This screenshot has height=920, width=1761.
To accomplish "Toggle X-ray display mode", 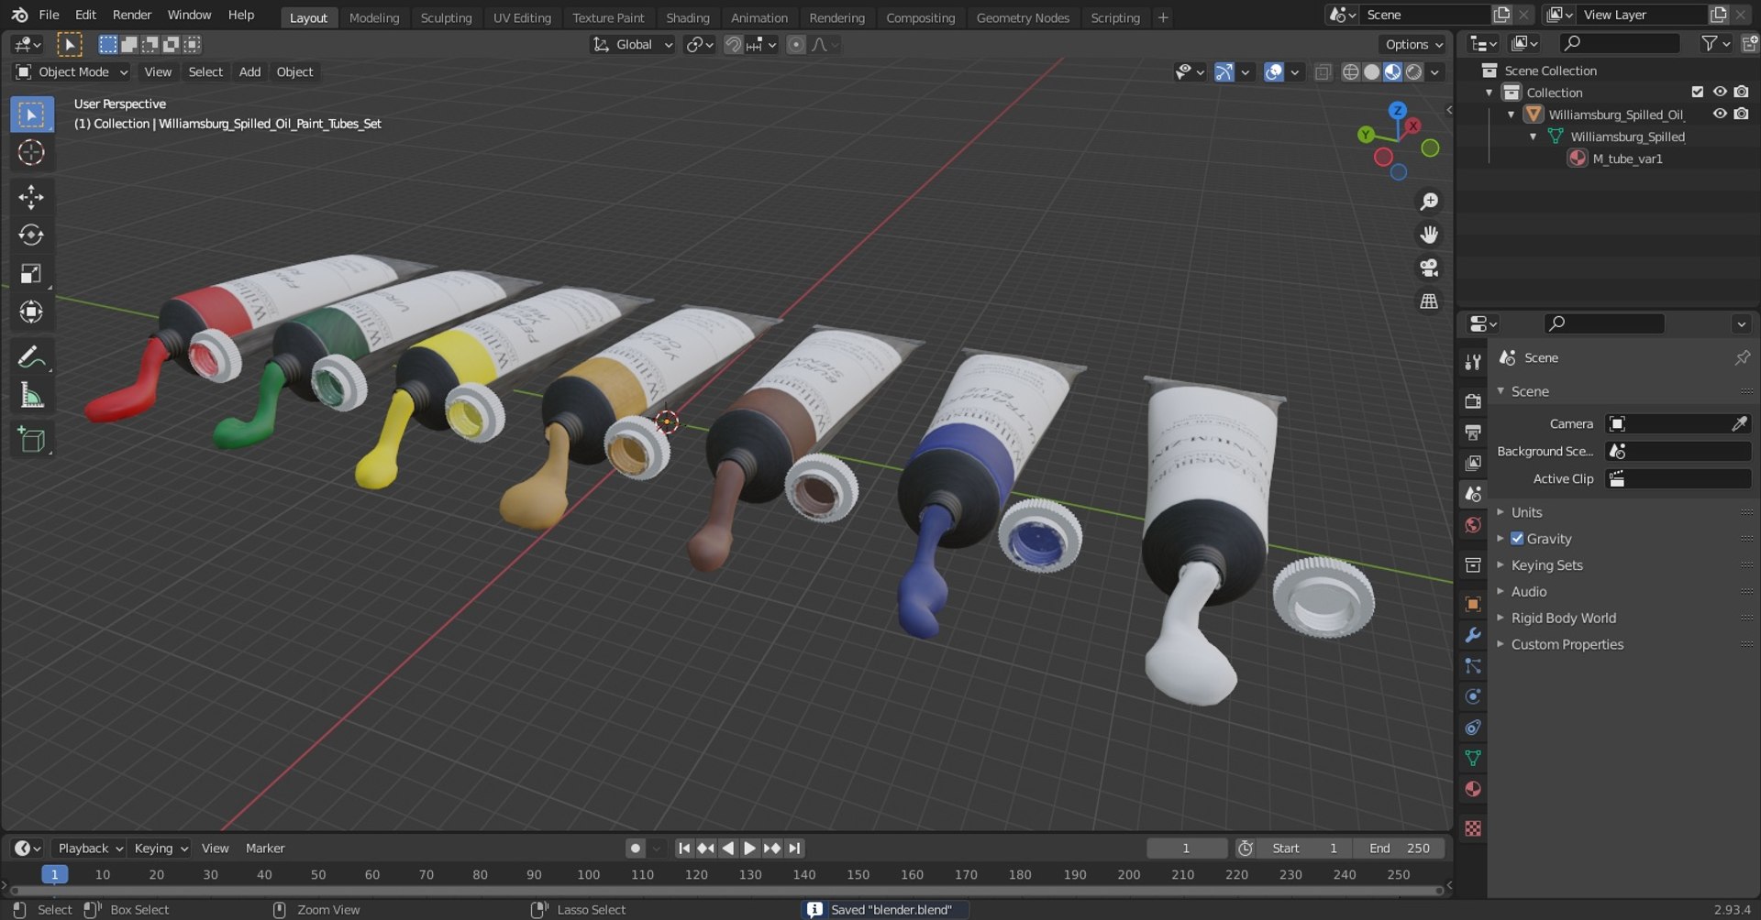I will 1323,71.
